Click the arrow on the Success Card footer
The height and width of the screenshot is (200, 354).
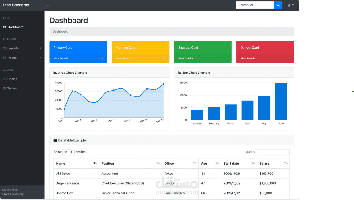[x=227, y=58]
